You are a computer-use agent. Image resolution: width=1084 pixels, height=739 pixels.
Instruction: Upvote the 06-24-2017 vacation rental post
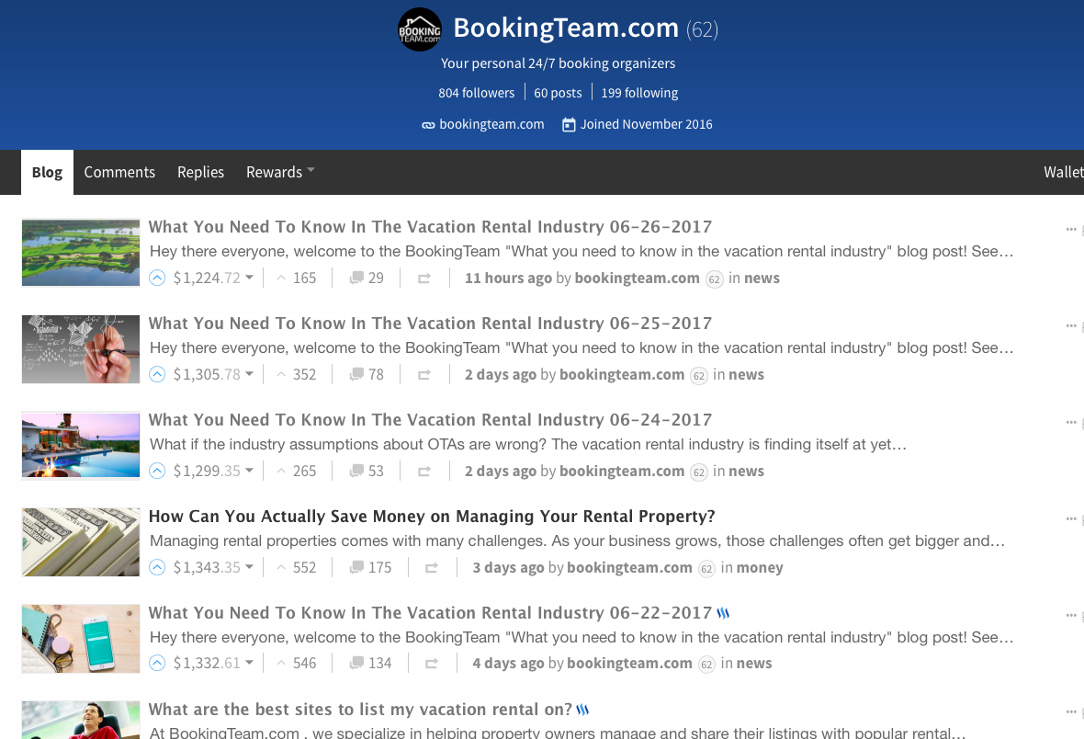coord(158,472)
